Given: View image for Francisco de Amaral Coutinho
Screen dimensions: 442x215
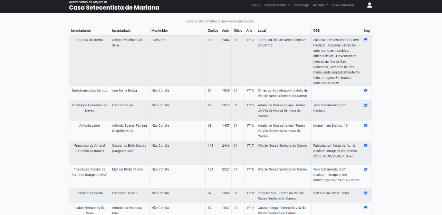Looking at the screenshot, I should [x=365, y=146].
